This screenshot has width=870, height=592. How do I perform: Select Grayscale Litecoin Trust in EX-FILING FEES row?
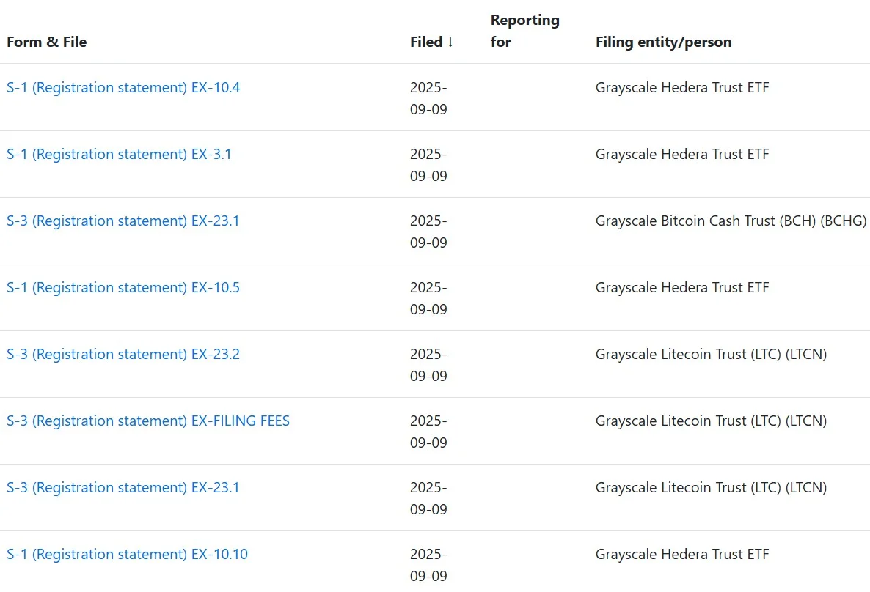pos(712,421)
